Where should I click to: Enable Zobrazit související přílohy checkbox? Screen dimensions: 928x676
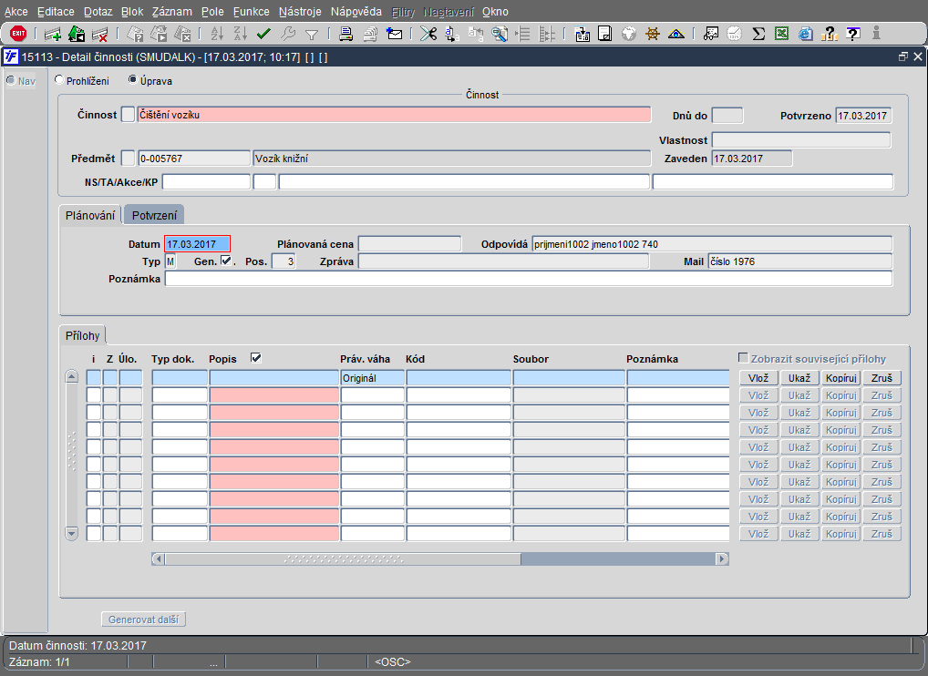click(x=743, y=358)
